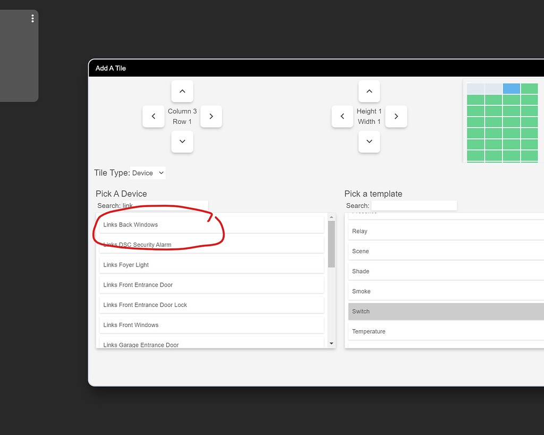Viewport: 544px width, 435px height.
Task: Select Links Front Entrance Door device
Action: (211, 285)
